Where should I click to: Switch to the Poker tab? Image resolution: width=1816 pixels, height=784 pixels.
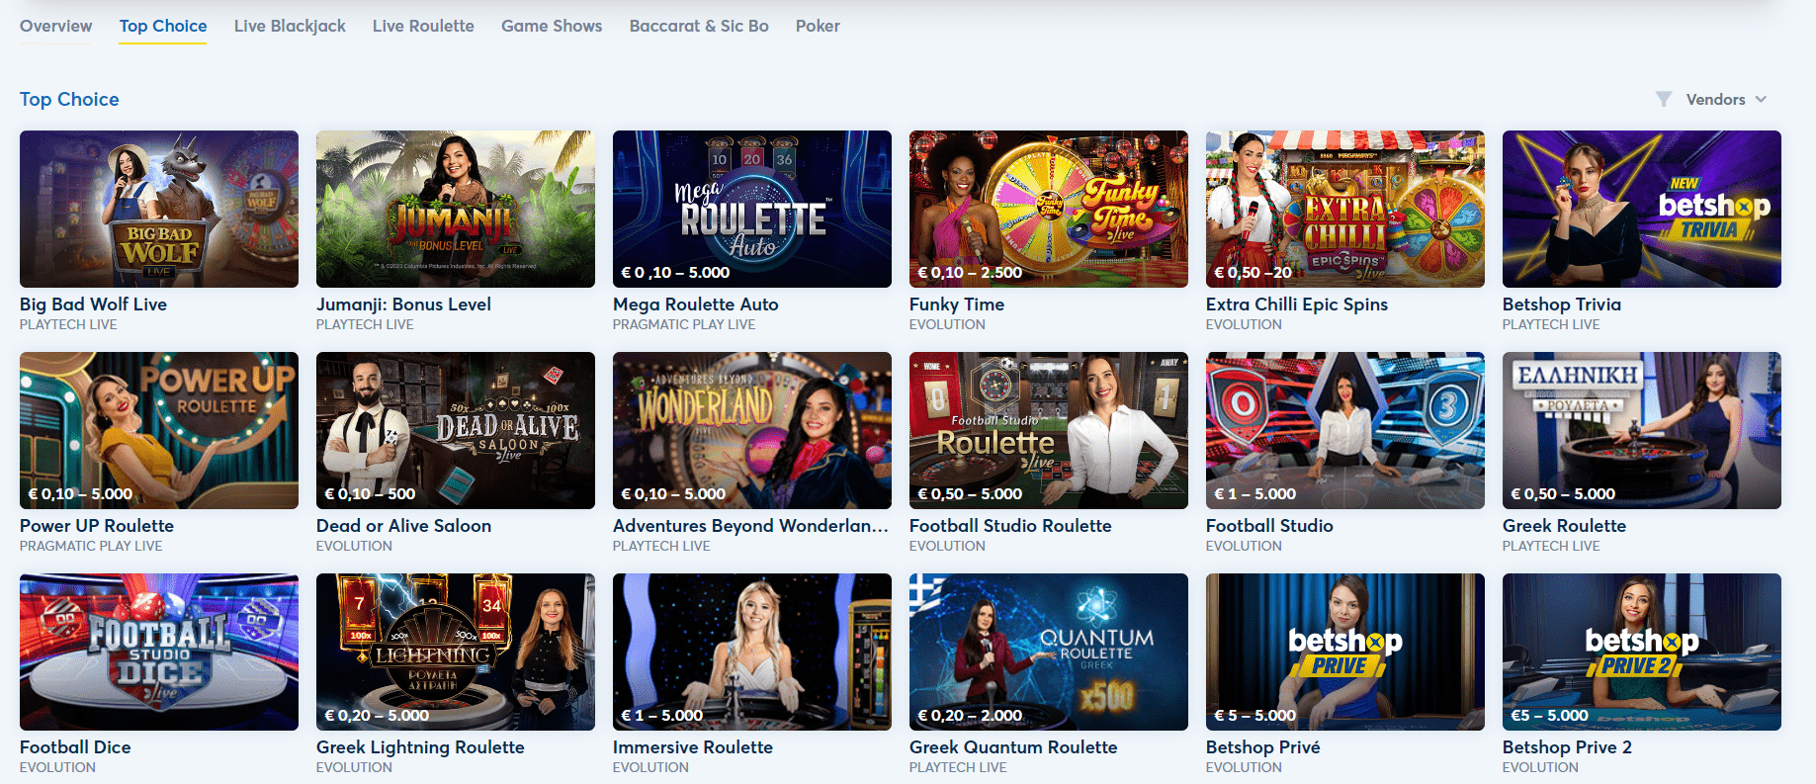click(818, 26)
